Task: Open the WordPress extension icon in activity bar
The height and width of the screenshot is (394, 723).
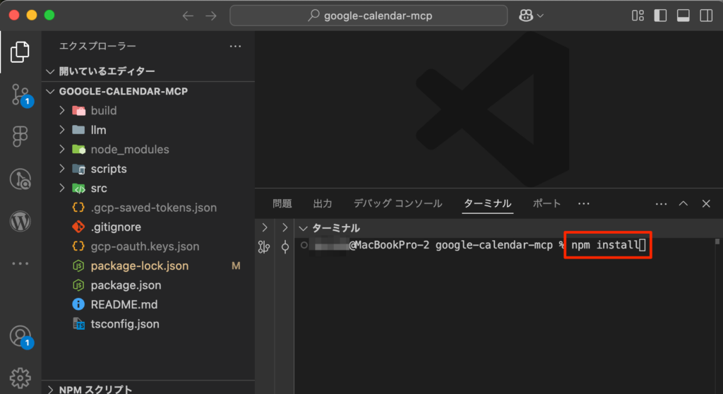Action: point(20,222)
